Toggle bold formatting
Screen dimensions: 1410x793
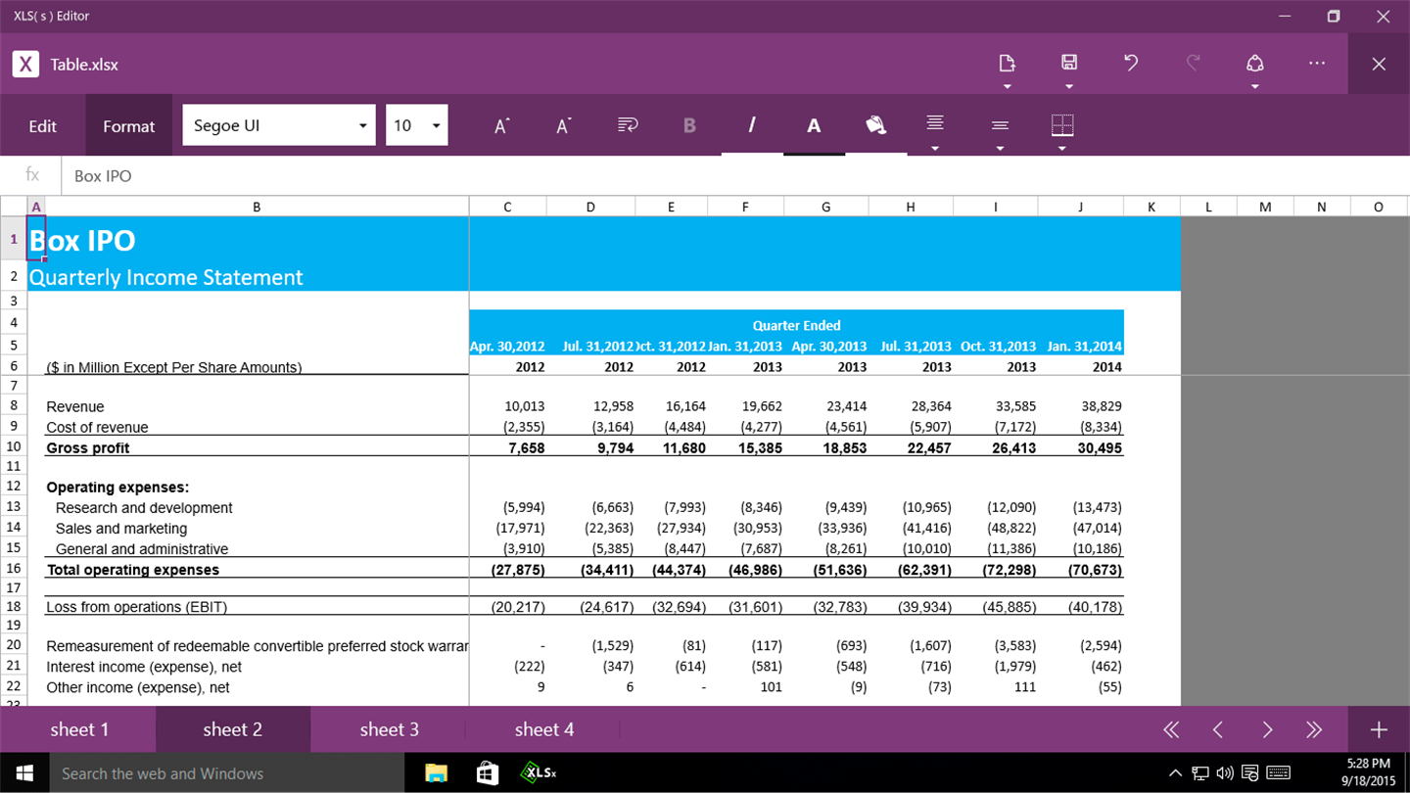coord(689,125)
